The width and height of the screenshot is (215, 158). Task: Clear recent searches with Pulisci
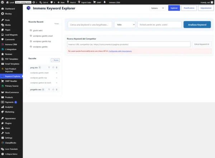click(x=57, y=24)
